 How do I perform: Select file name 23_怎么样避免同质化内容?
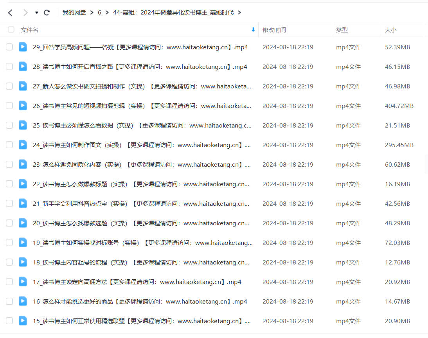point(142,165)
